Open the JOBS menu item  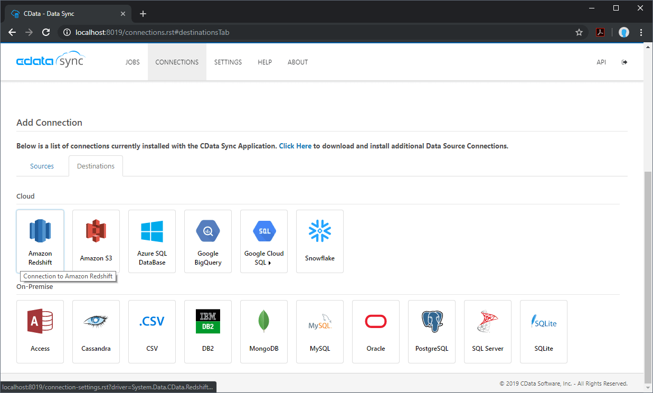pyautogui.click(x=133, y=62)
